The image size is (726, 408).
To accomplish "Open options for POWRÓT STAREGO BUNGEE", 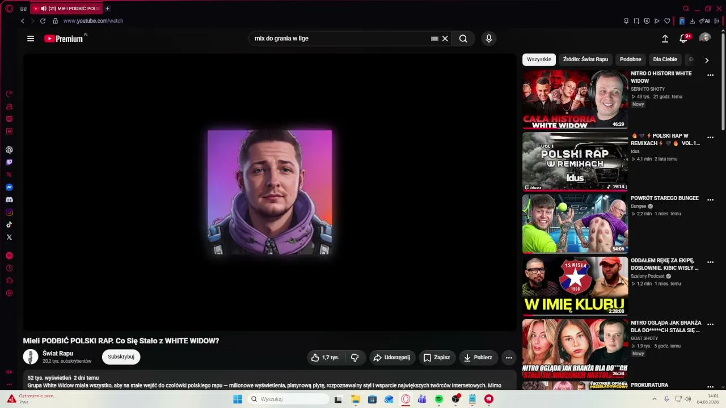I will click(710, 199).
